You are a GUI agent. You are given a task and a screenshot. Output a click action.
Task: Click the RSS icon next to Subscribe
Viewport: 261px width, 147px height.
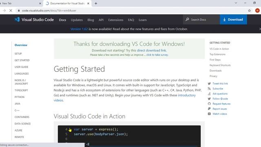point(209,89)
